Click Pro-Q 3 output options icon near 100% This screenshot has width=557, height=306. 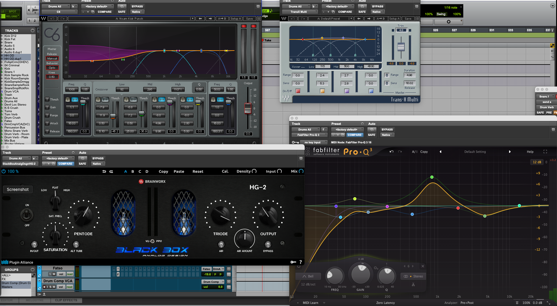point(517,303)
